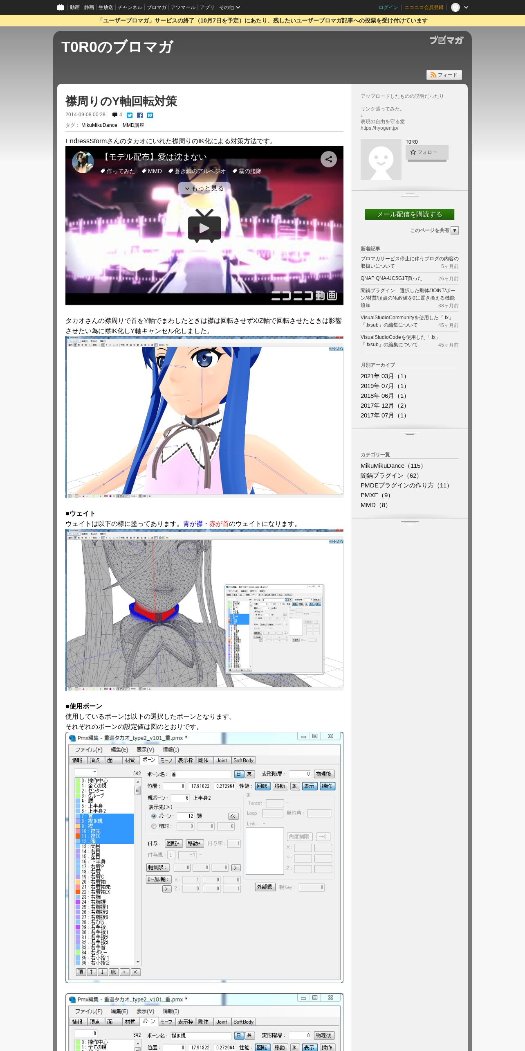Click the ニコニコ会員登録 link
Image resolution: width=525 pixels, height=1051 pixels.
[x=424, y=7]
